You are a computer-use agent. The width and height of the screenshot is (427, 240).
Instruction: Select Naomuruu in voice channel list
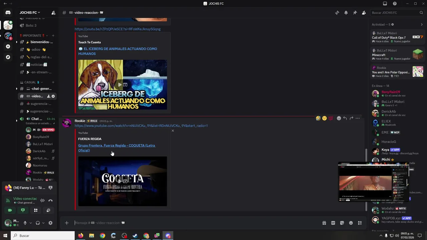pyautogui.click(x=40, y=165)
